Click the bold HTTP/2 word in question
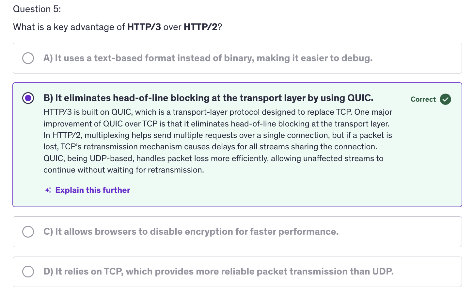Screen dimensions: 474x300 pyautogui.click(x=200, y=27)
